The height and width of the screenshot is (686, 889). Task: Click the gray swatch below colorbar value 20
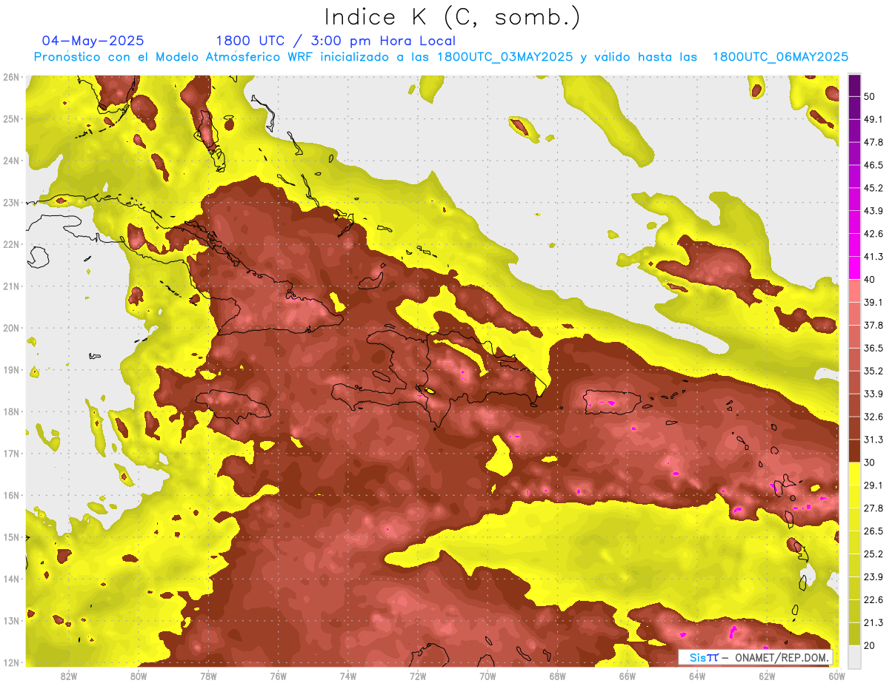[853, 656]
